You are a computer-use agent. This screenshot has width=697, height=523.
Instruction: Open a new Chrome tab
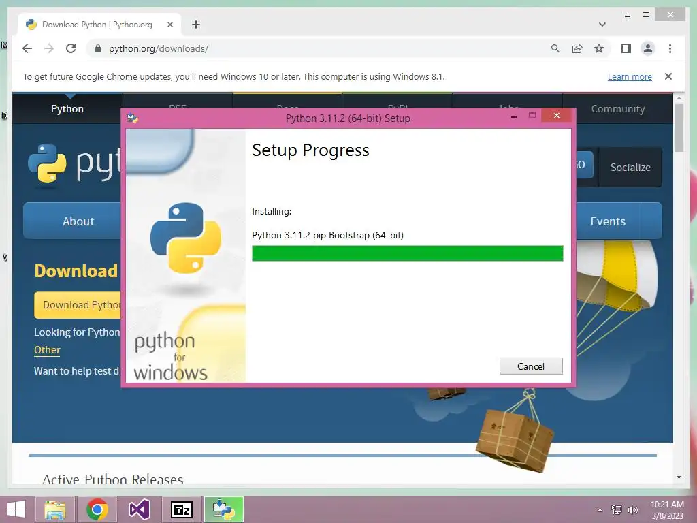[x=196, y=25]
